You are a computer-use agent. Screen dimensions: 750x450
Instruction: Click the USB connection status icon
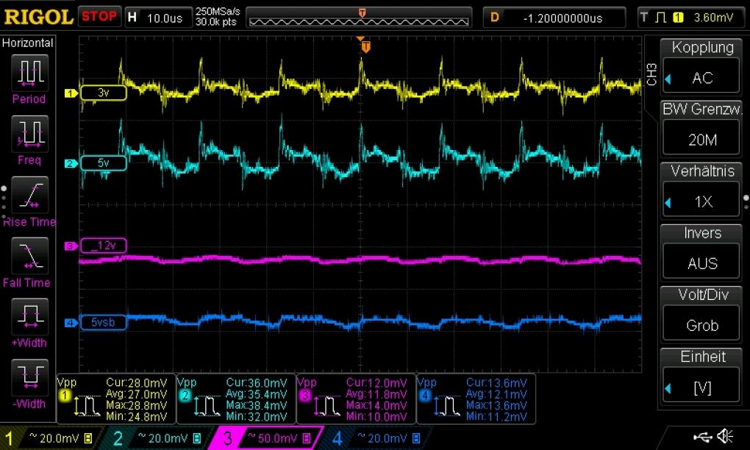click(702, 436)
